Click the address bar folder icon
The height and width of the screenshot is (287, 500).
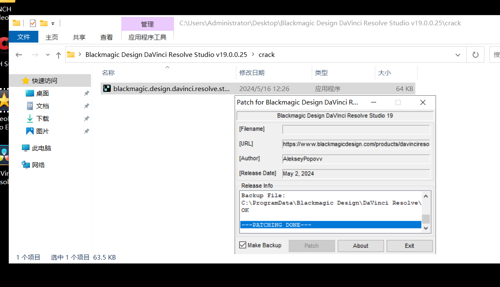[x=71, y=54]
